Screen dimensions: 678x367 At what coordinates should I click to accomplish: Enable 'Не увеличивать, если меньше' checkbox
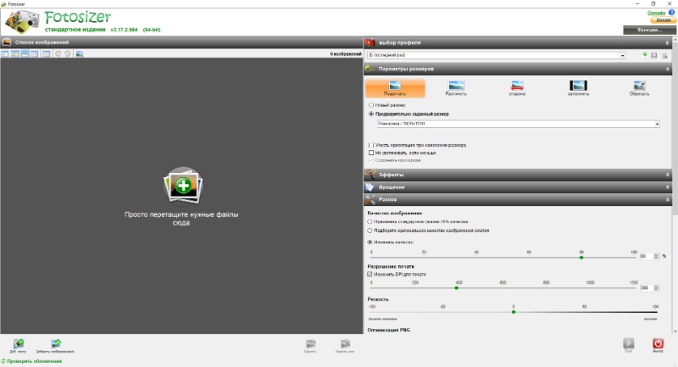click(x=371, y=153)
